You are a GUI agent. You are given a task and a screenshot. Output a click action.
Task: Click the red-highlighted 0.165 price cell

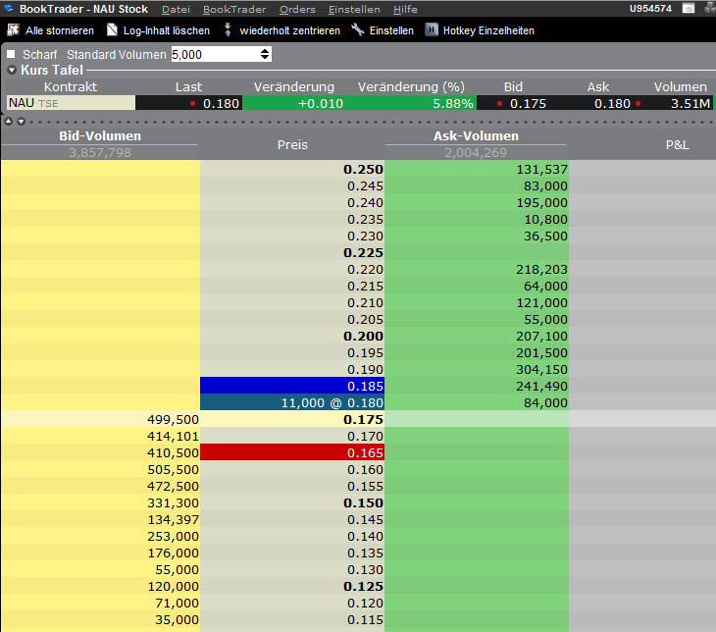coord(292,452)
